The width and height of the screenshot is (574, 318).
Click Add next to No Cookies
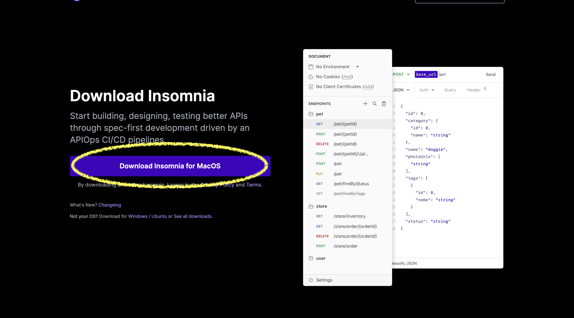(347, 77)
